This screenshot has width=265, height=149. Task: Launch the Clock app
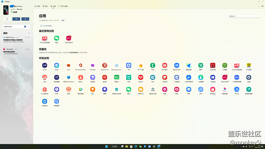click(57, 89)
